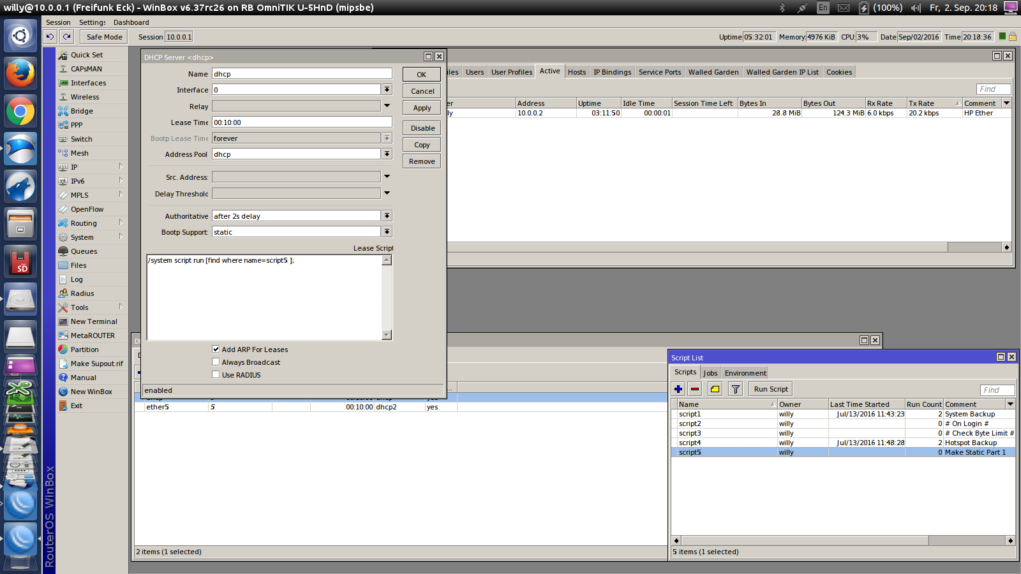Click the filter funnel icon in Script List
Screen dimensions: 1021x574
click(736, 389)
